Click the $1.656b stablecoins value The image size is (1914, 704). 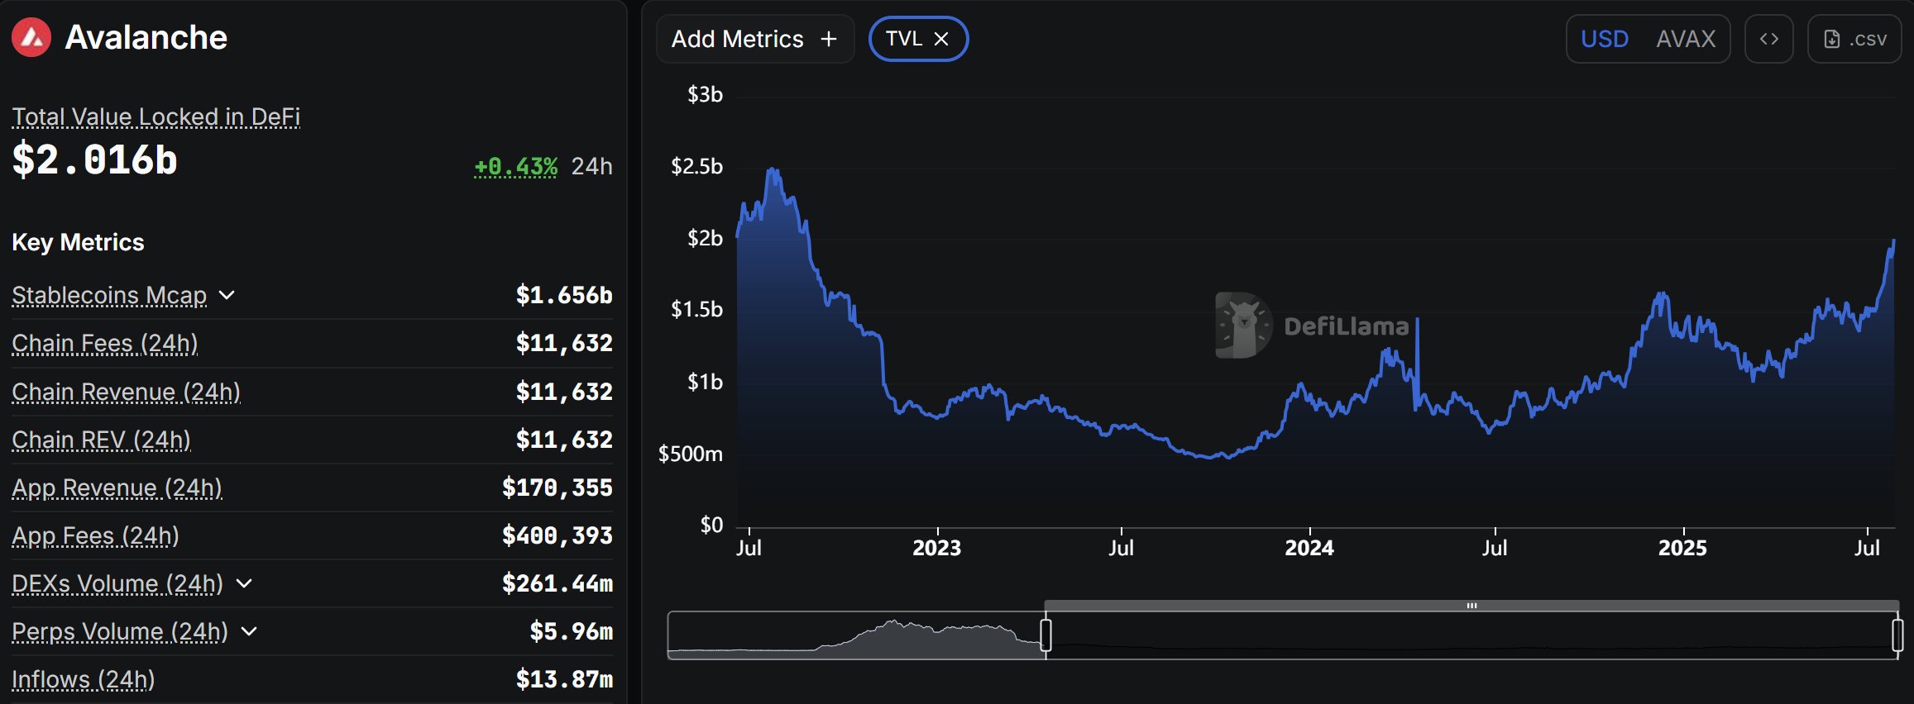[564, 295]
